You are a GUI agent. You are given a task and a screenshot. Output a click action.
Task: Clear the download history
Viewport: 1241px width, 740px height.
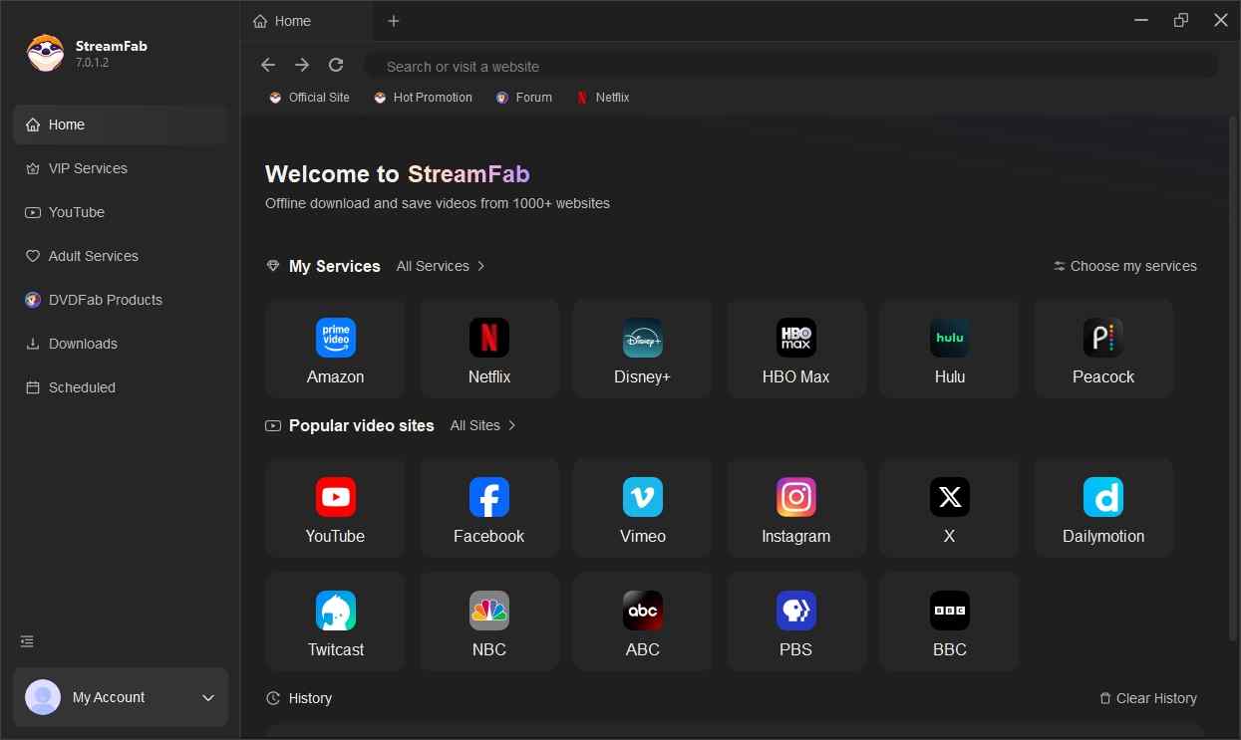tap(1148, 698)
